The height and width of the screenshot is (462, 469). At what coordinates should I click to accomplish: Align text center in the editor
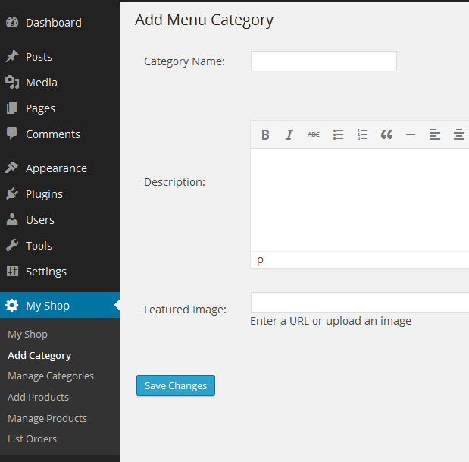pos(459,134)
